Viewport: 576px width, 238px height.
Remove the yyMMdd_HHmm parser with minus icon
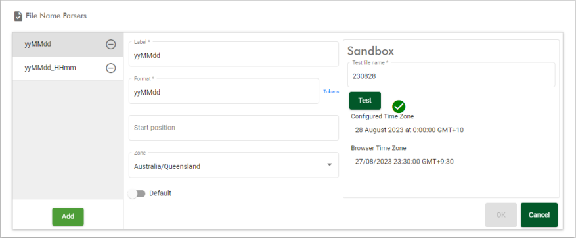coord(110,68)
